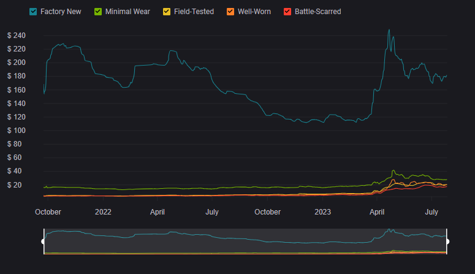The width and height of the screenshot is (475, 274).
Task: Click the left handle of range navigator
Action: coord(44,242)
